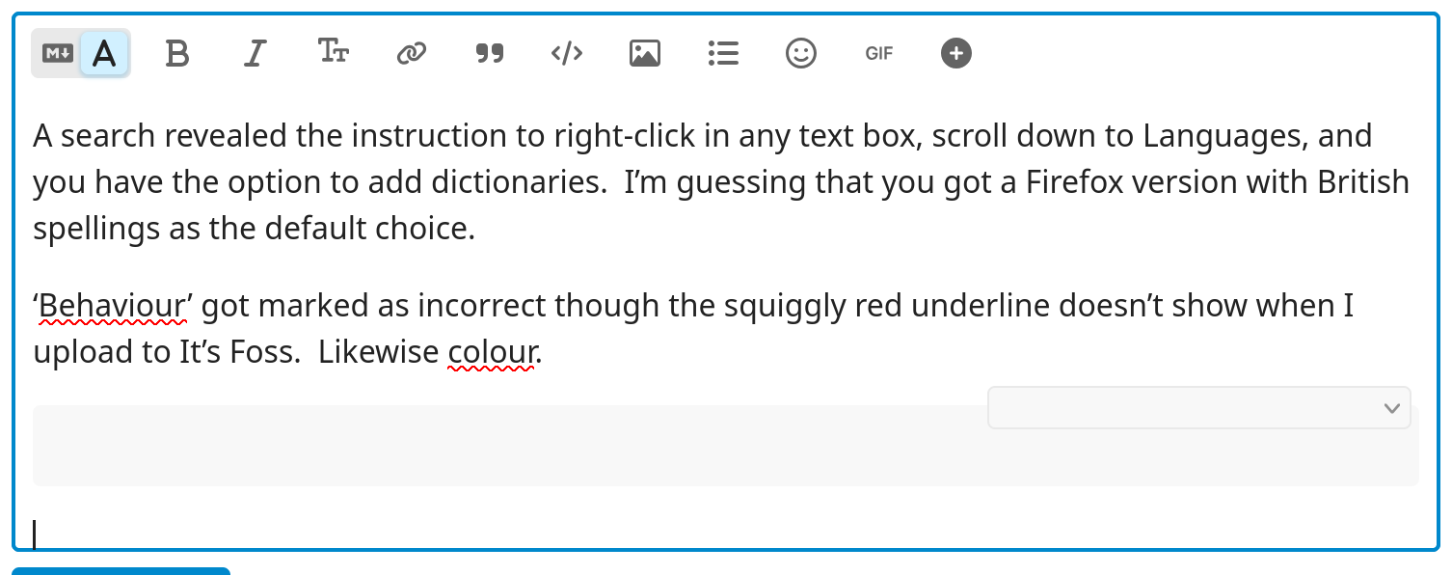This screenshot has width=1452, height=575.
Task: Insert a hyperlink via chain icon
Action: point(412,53)
